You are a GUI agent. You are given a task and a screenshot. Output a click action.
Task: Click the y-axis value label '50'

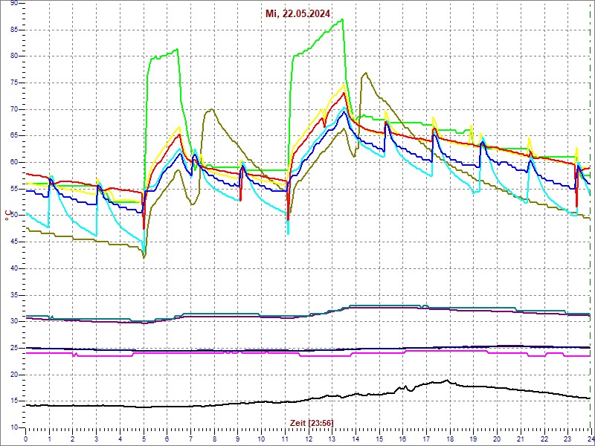click(x=14, y=216)
